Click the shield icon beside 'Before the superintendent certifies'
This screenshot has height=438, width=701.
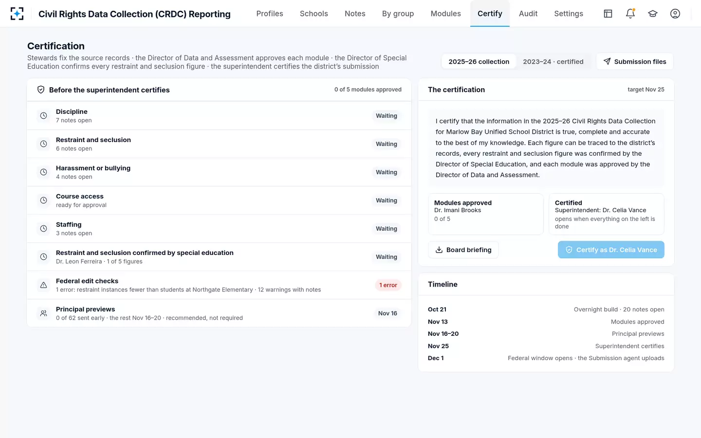click(41, 90)
